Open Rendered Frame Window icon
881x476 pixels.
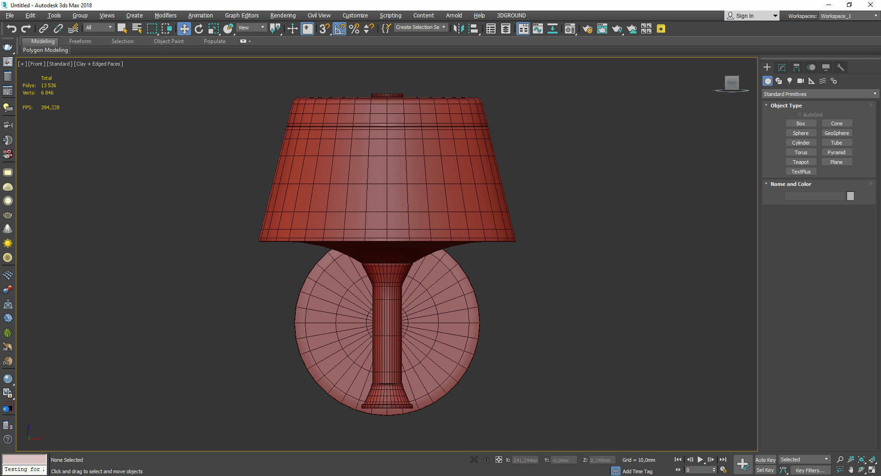[x=602, y=28]
